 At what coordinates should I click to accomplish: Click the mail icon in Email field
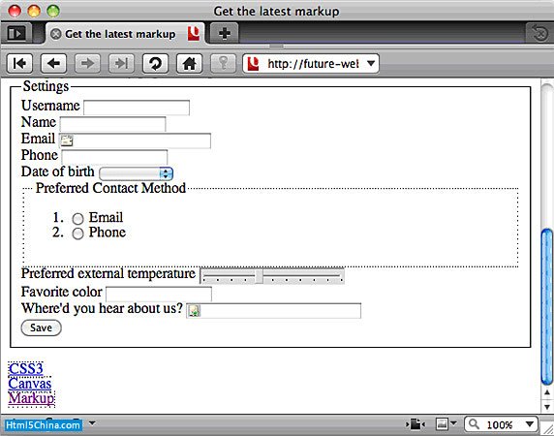click(67, 140)
